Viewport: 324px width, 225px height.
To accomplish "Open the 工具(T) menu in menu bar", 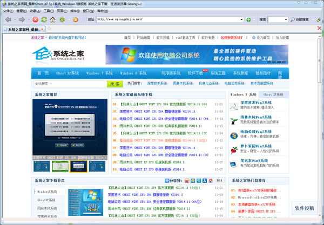I will point(48,10).
